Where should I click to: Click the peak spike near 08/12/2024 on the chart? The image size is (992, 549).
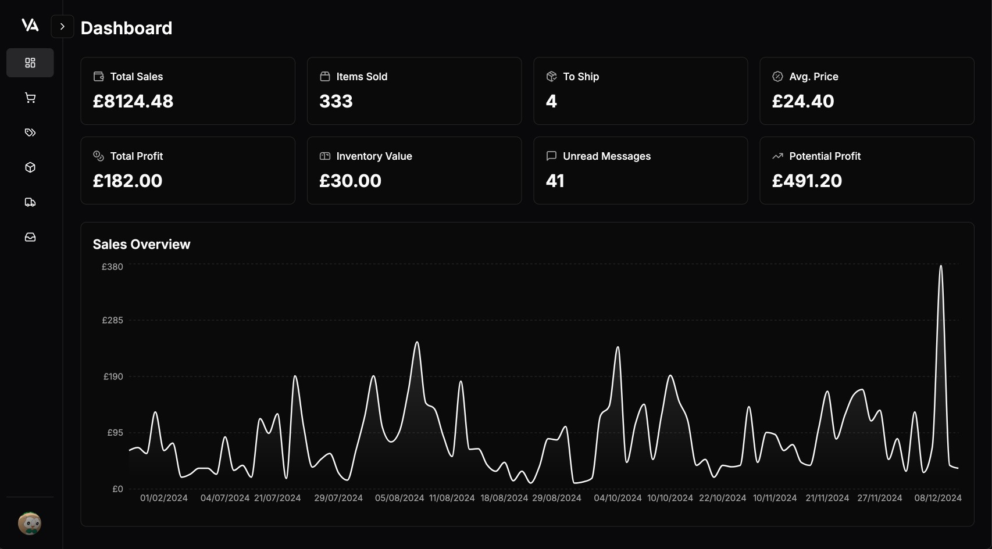coord(942,267)
